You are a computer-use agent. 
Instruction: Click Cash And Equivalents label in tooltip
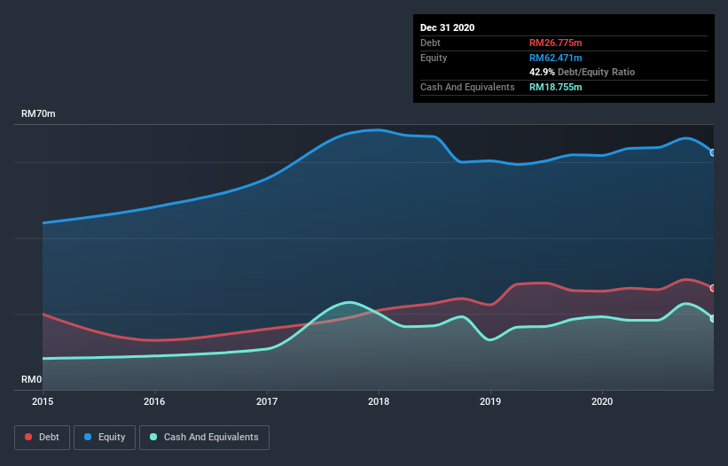click(467, 87)
